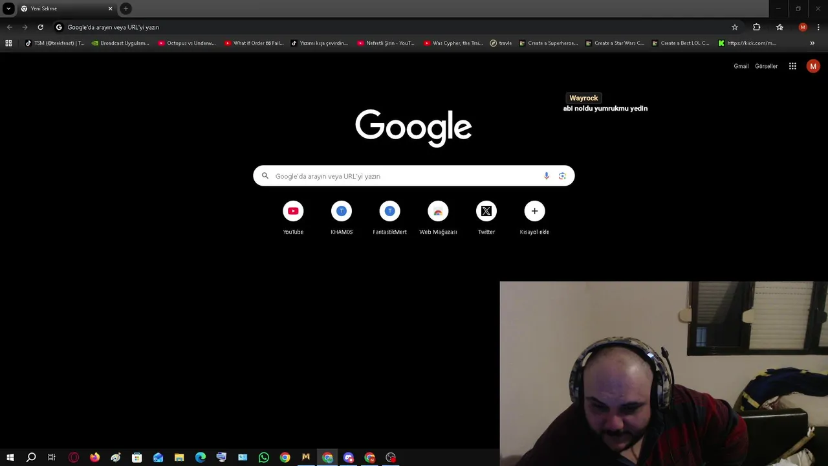Open the TSM (@teekfeast) TikTok bookmark

click(x=54, y=43)
